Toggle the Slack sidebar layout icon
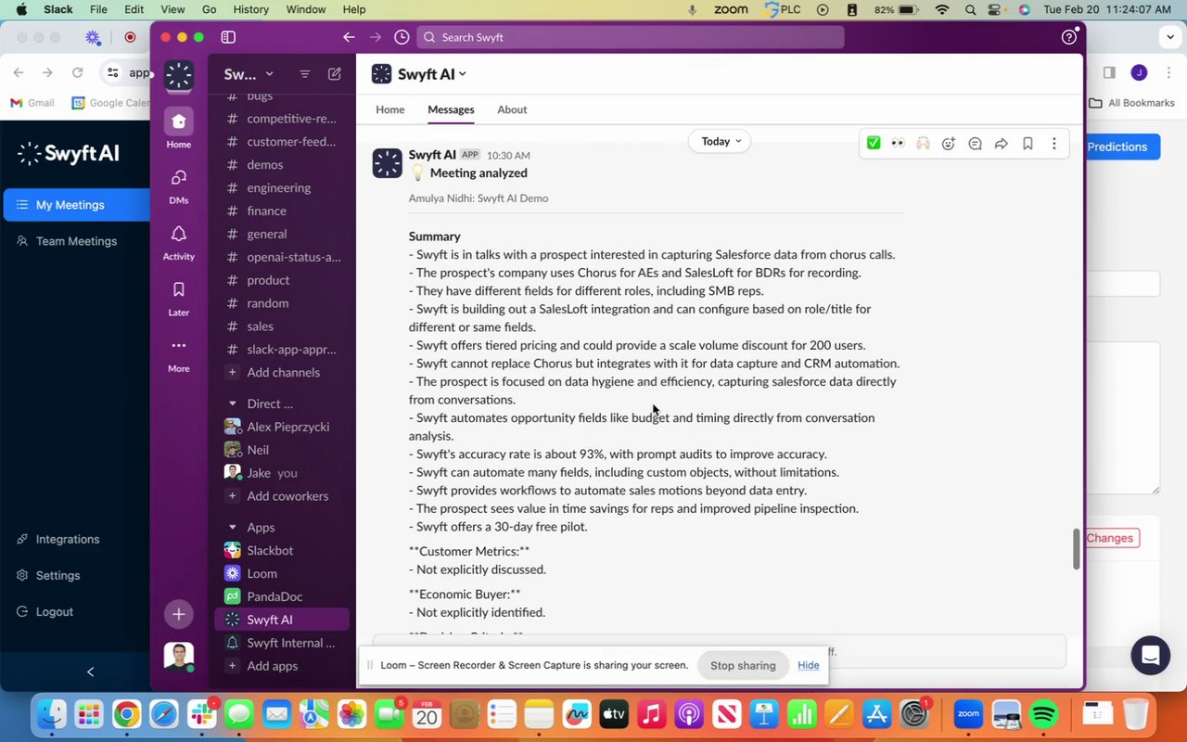 point(228,37)
